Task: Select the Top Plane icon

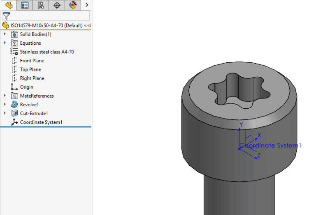Action: [x=15, y=69]
